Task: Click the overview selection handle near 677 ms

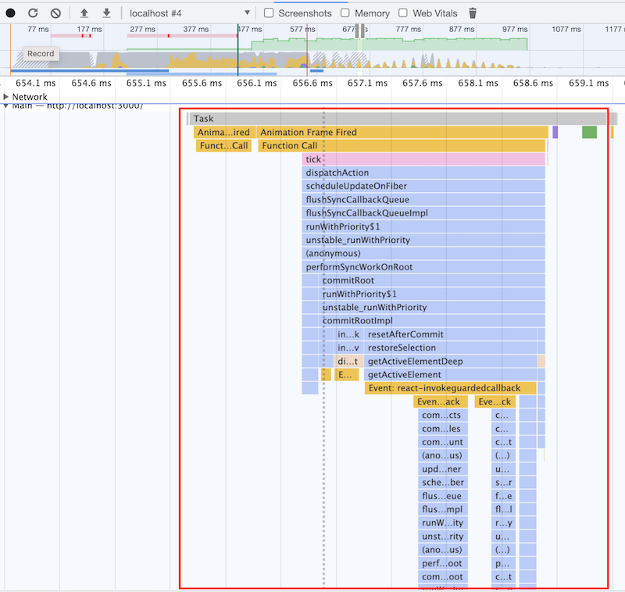Action: [357, 31]
